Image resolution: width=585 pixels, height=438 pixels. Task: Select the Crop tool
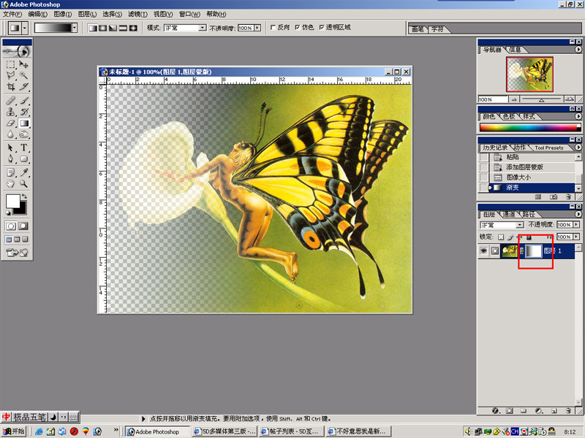tap(11, 86)
